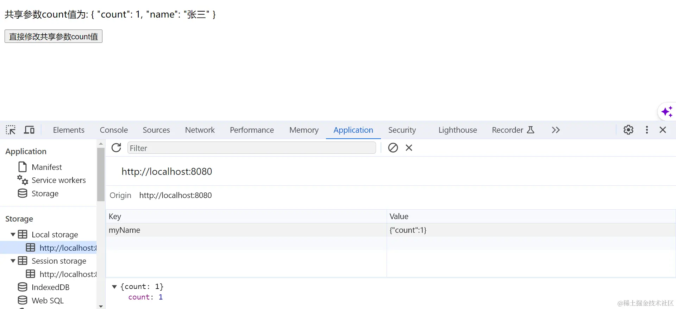Image resolution: width=676 pixels, height=309 pixels.
Task: Open DevTools settings gear
Action: coord(628,130)
